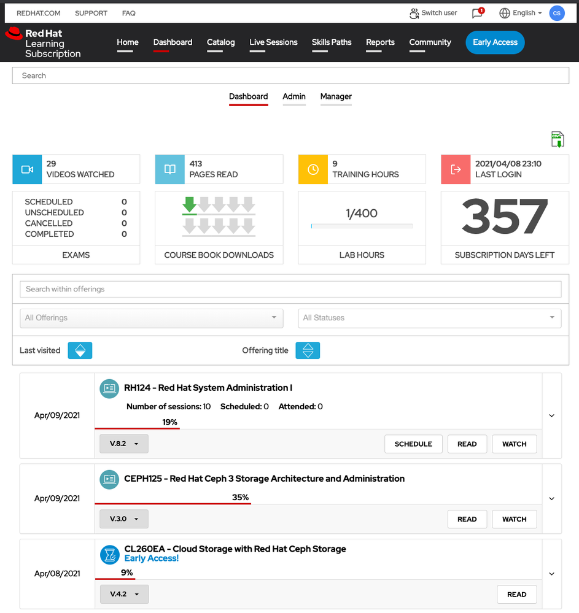Expand the RH124 course row
Viewport: 579px width, 613px height.
[x=551, y=415]
